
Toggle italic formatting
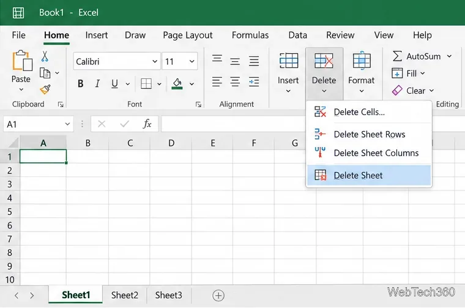[97, 84]
